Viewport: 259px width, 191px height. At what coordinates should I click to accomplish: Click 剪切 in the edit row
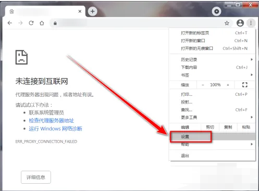coord(210,127)
